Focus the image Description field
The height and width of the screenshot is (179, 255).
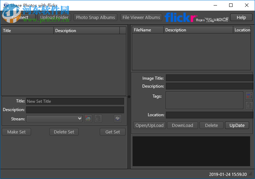pyautogui.click(x=209, y=86)
